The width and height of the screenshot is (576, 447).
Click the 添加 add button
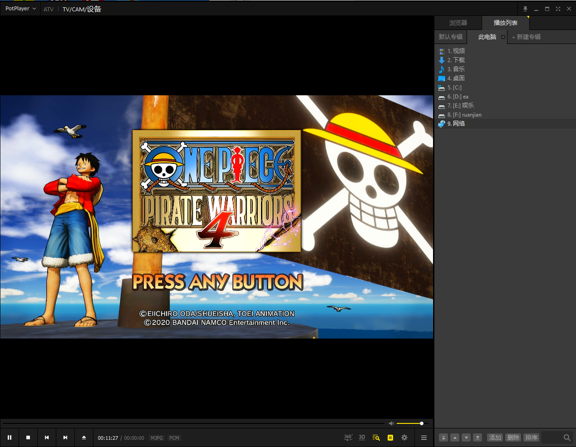pyautogui.click(x=495, y=437)
